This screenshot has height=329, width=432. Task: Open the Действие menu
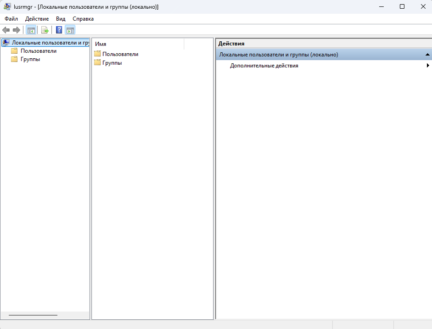(37, 19)
